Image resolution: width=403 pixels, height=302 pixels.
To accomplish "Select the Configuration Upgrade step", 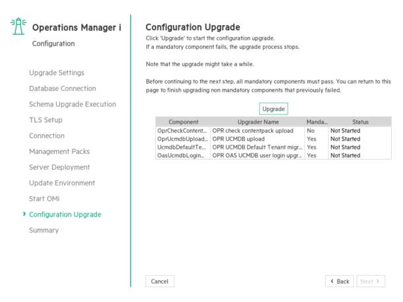I will tap(65, 215).
